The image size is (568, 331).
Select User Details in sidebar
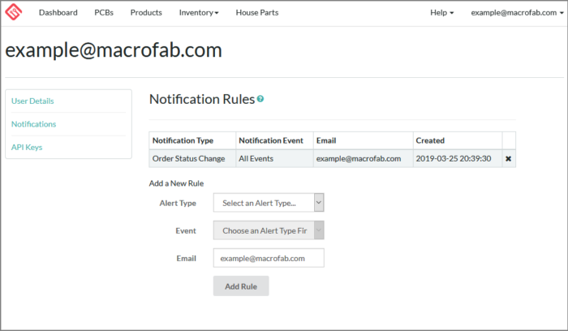click(x=32, y=101)
